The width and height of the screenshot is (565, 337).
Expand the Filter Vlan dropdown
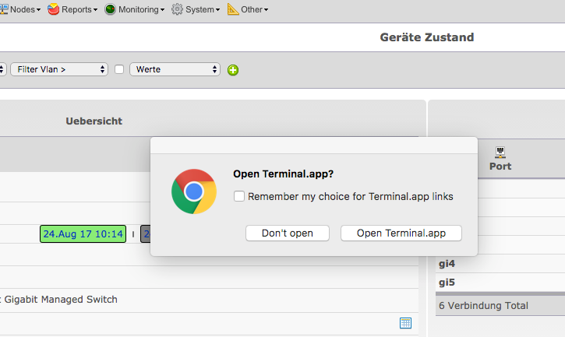tap(59, 69)
